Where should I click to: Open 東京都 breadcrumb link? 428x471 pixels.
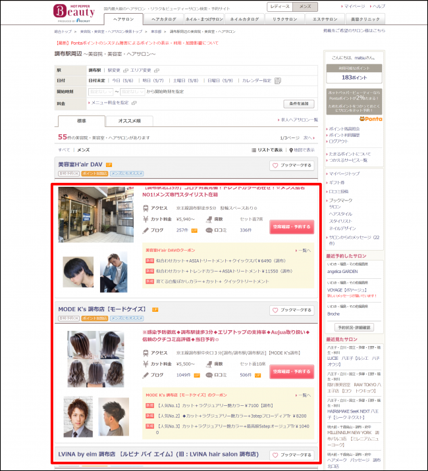point(156,32)
